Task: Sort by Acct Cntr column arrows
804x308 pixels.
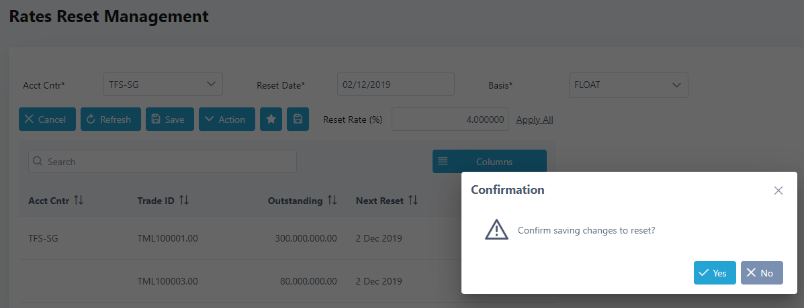Action: pos(79,201)
